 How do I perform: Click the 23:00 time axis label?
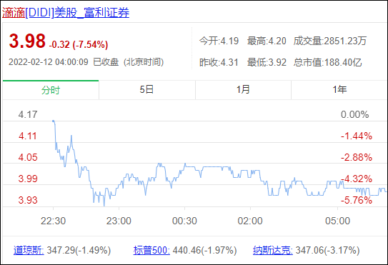click(119, 221)
